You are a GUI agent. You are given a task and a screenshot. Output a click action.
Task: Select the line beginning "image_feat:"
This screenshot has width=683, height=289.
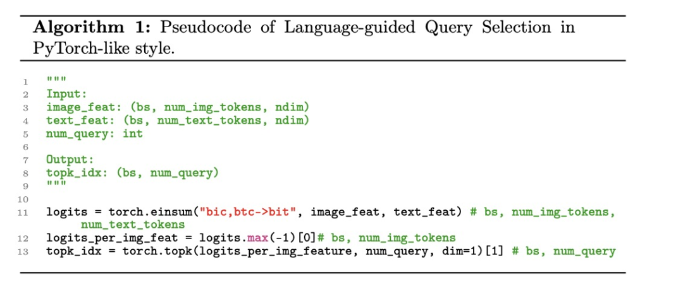(x=177, y=107)
